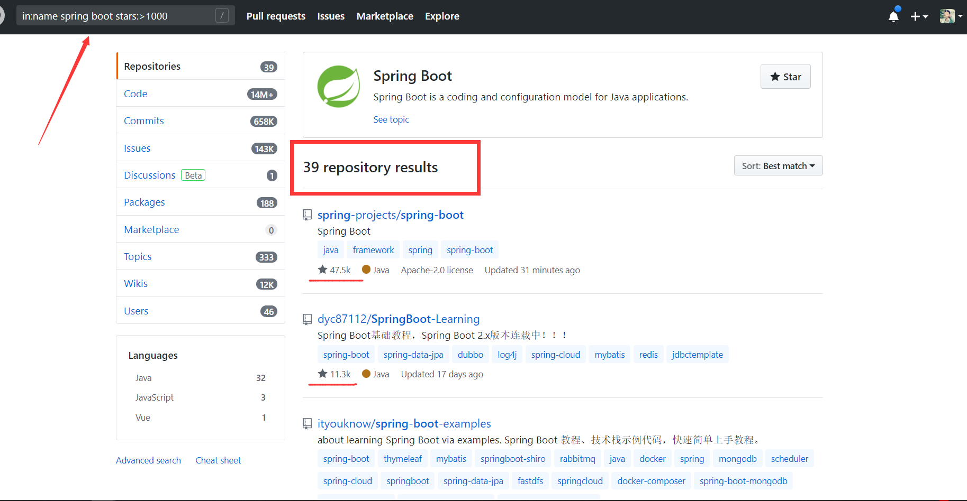The height and width of the screenshot is (501, 967).
Task: Click the spring-boot-mongodb topic tag
Action: click(x=743, y=481)
